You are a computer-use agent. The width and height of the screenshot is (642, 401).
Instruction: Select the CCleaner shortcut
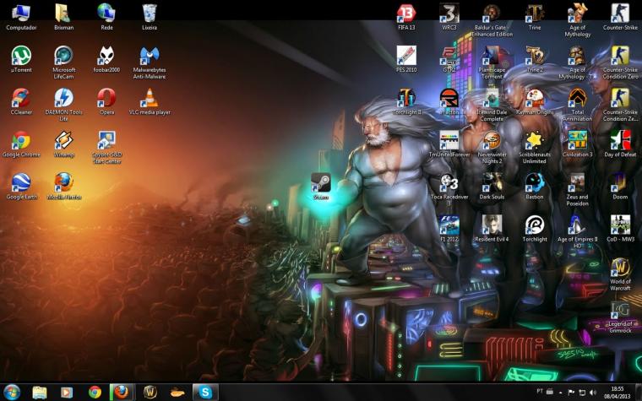[21, 101]
